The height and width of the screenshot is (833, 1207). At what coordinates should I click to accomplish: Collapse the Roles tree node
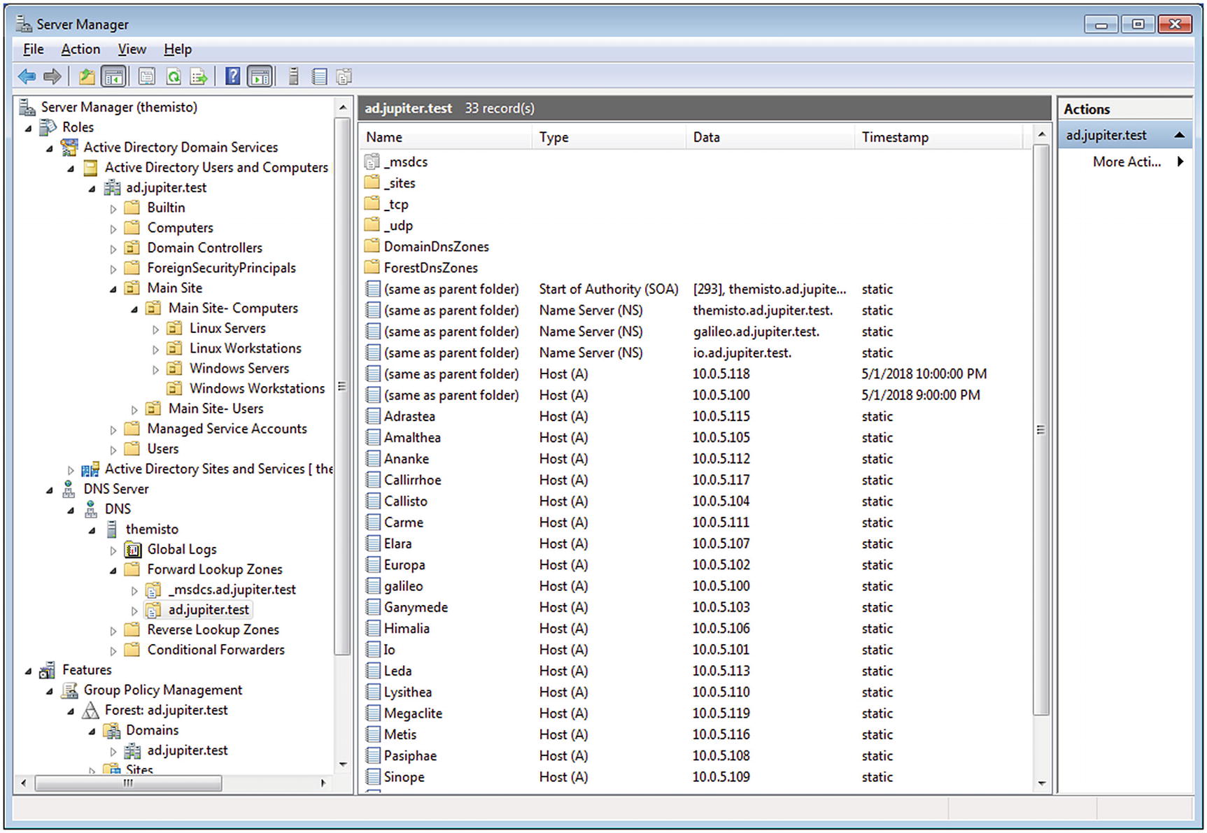click(x=29, y=129)
